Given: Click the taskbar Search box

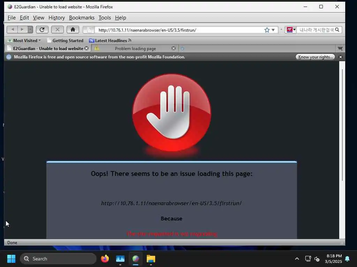Looking at the screenshot, I should point(58,259).
